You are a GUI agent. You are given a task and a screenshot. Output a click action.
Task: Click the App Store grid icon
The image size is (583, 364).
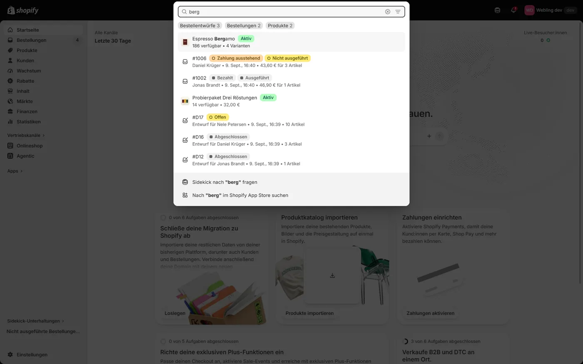[185, 195]
